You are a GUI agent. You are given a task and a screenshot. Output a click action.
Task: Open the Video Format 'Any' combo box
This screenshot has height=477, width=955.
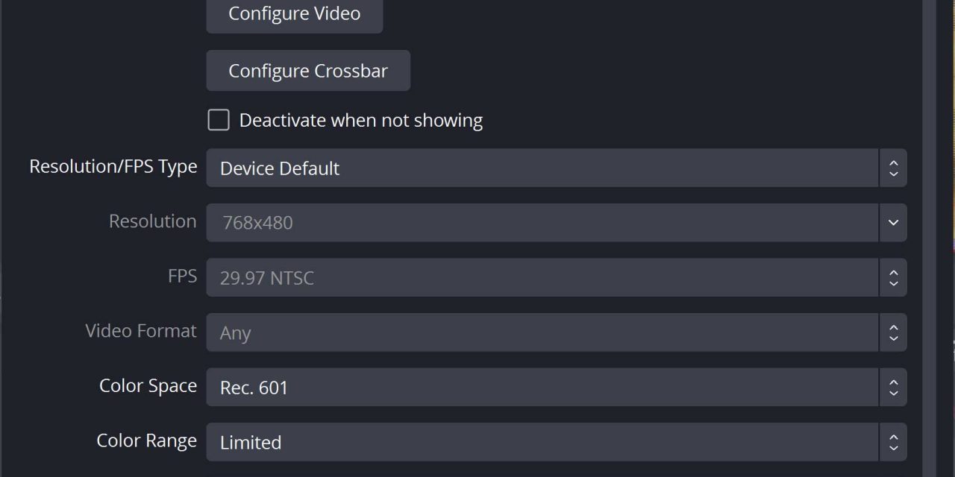click(x=542, y=332)
